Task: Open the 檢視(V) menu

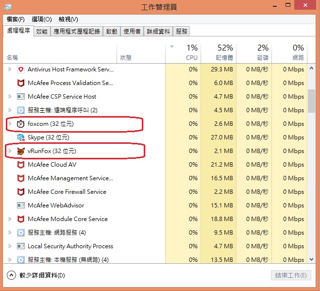Action: coord(68,19)
